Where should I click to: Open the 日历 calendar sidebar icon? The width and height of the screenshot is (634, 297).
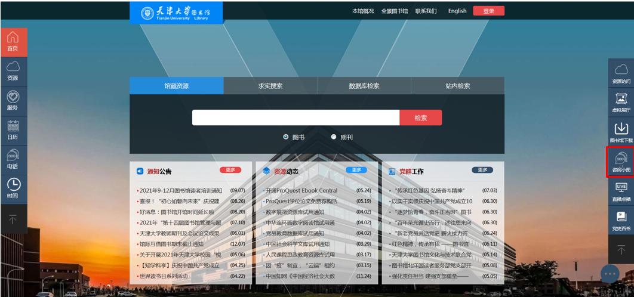(x=14, y=131)
